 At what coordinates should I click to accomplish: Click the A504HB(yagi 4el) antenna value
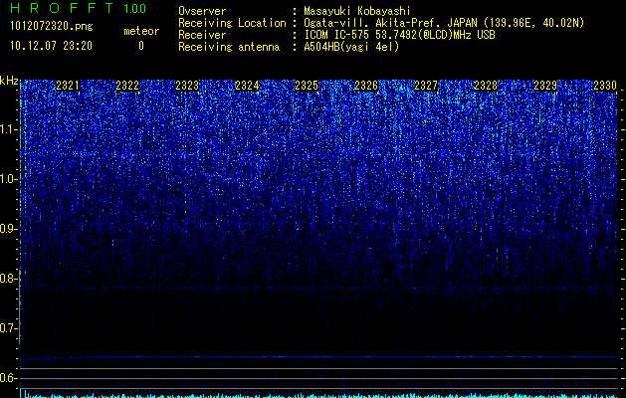click(x=351, y=47)
